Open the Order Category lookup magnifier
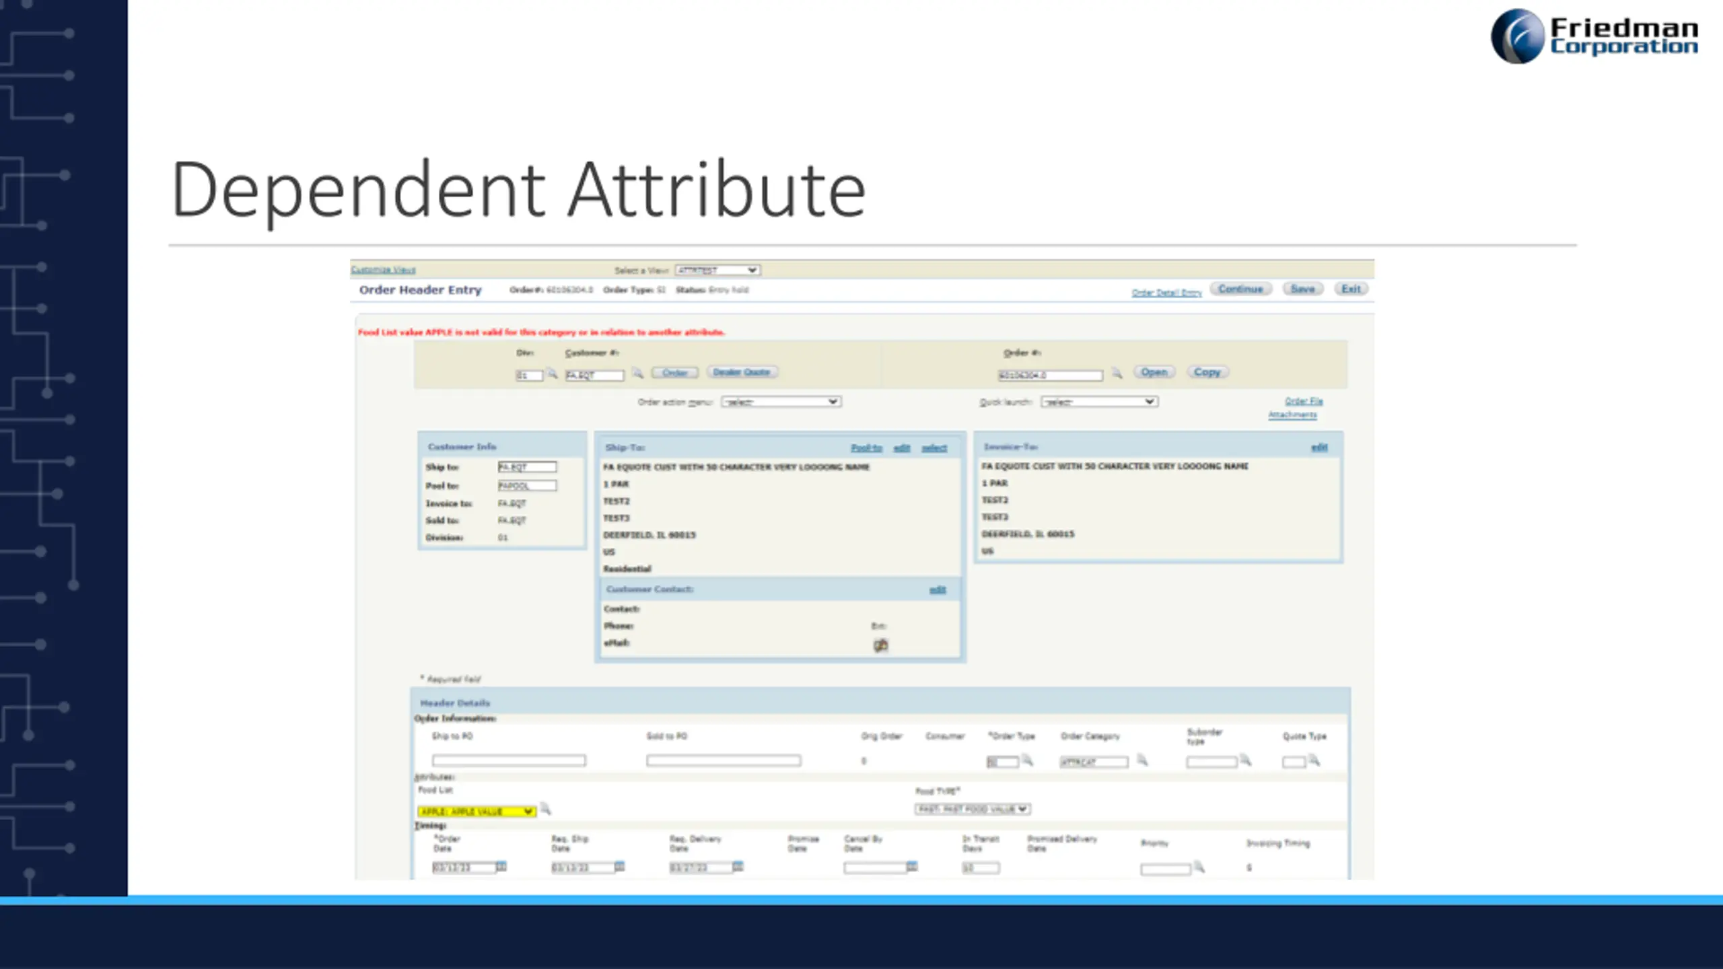Screen dimensions: 1723x969 pyautogui.click(x=1142, y=760)
